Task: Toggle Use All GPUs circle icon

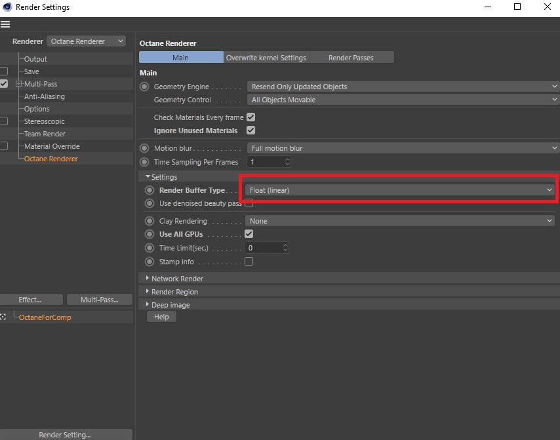Action: coord(150,234)
